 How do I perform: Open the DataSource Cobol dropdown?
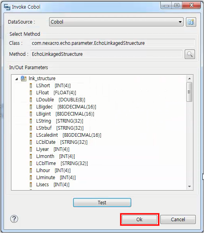click(116, 22)
